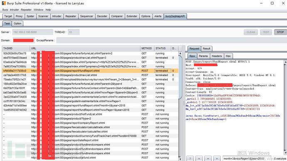Select the hotFundList.xhtml row

coord(90,114)
